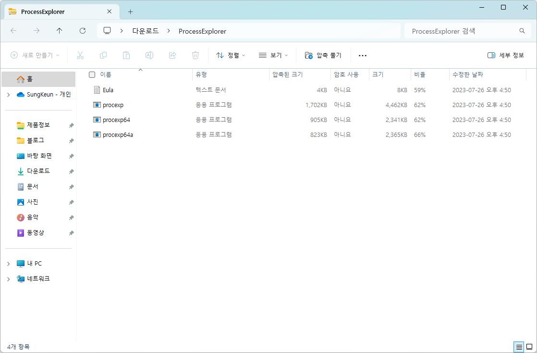
Task: Select the procexp64a application icon
Action: [97, 135]
